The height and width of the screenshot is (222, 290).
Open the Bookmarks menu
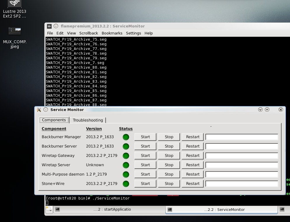[x=112, y=33]
